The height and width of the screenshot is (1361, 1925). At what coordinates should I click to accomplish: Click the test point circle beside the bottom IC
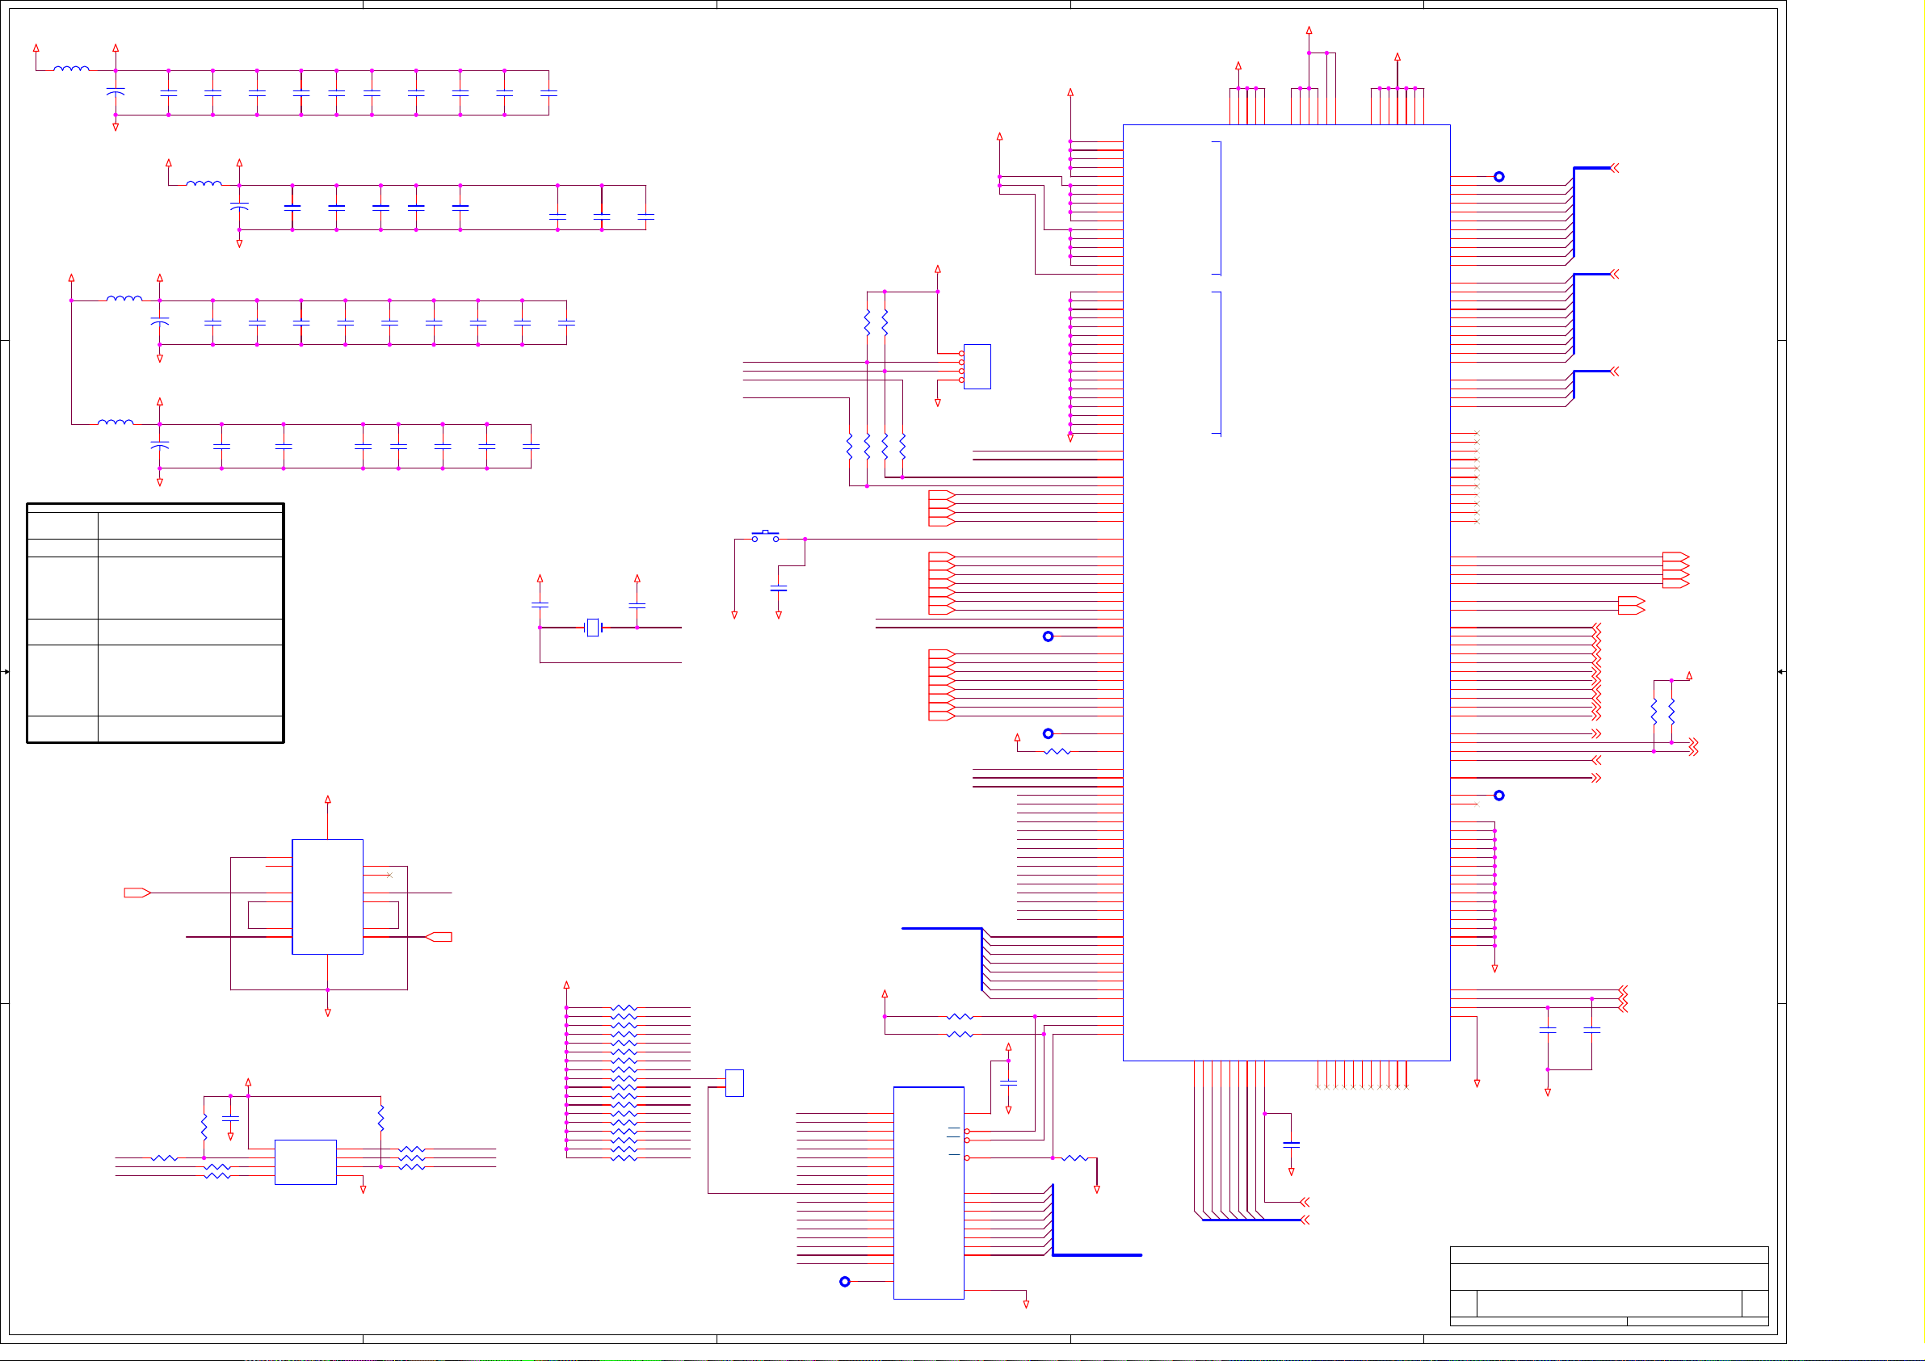point(844,1281)
